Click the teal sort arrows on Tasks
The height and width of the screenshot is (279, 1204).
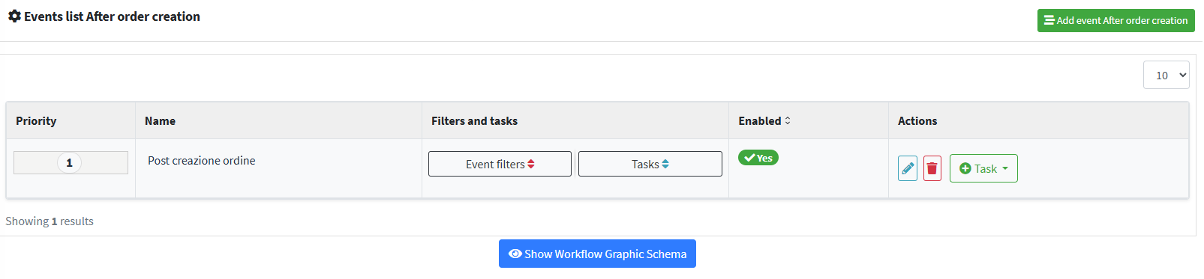[665, 164]
